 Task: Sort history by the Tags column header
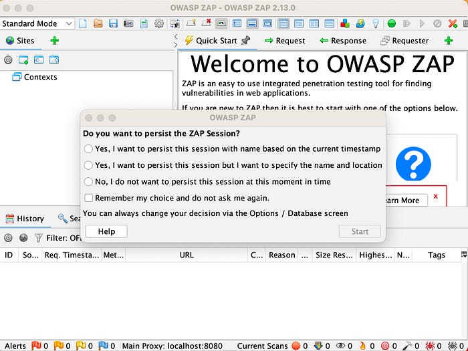coord(436,255)
